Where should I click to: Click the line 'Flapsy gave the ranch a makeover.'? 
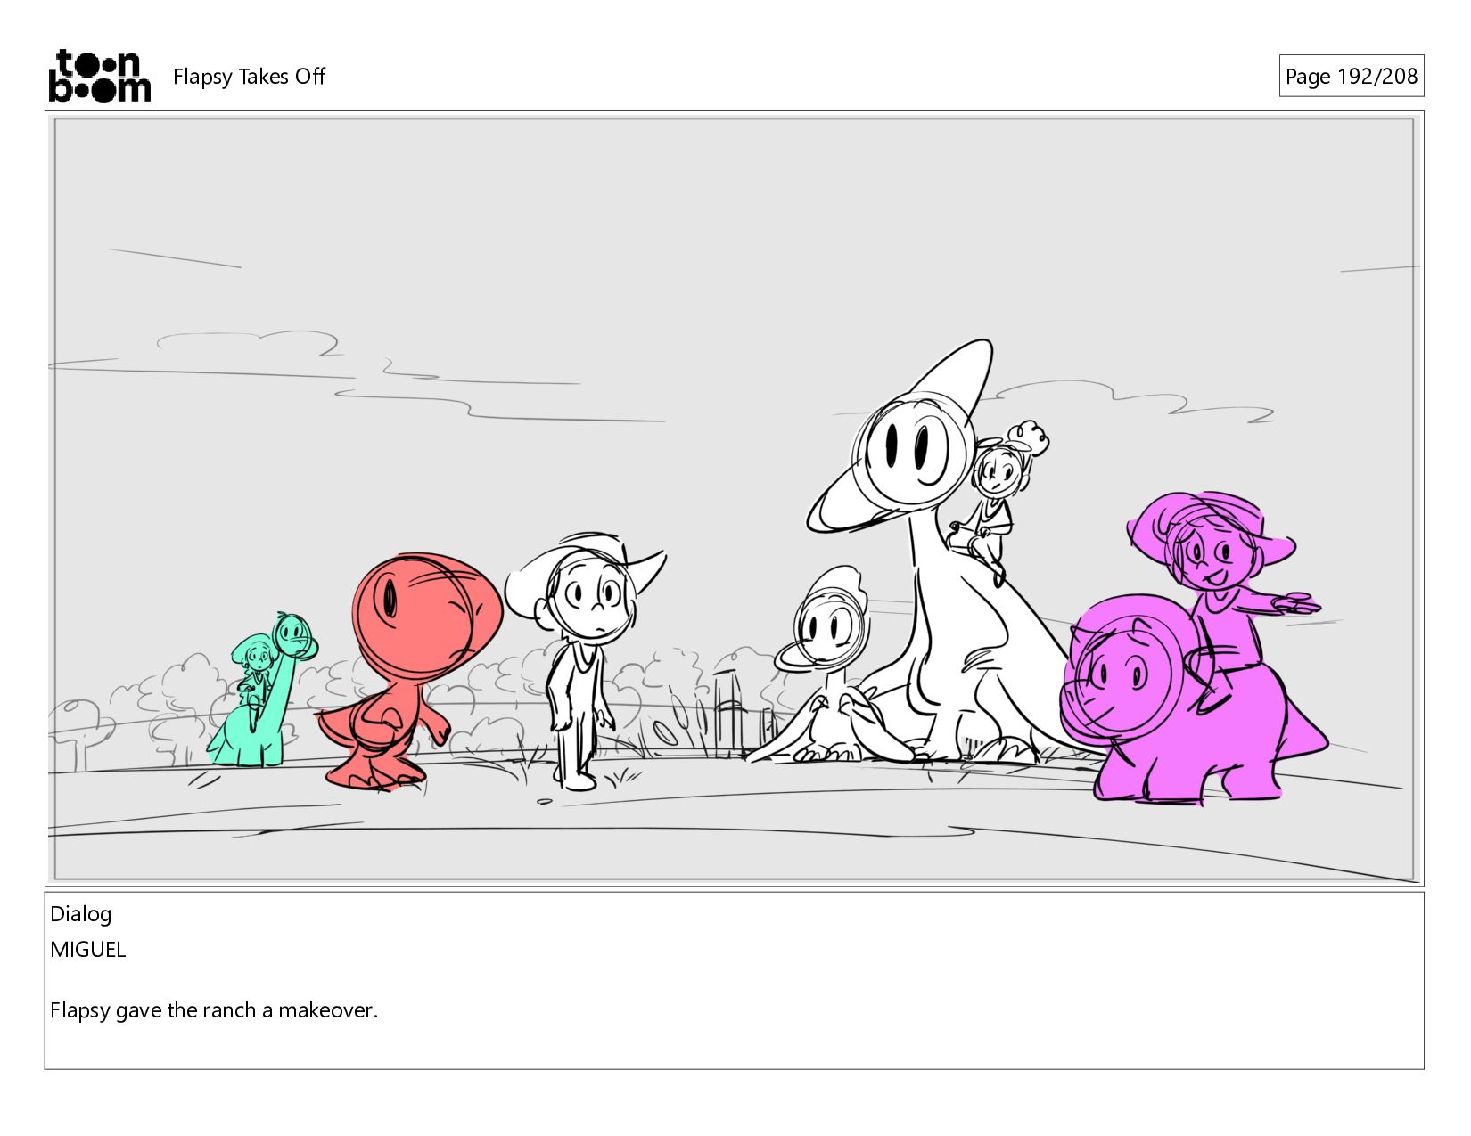click(x=214, y=1010)
